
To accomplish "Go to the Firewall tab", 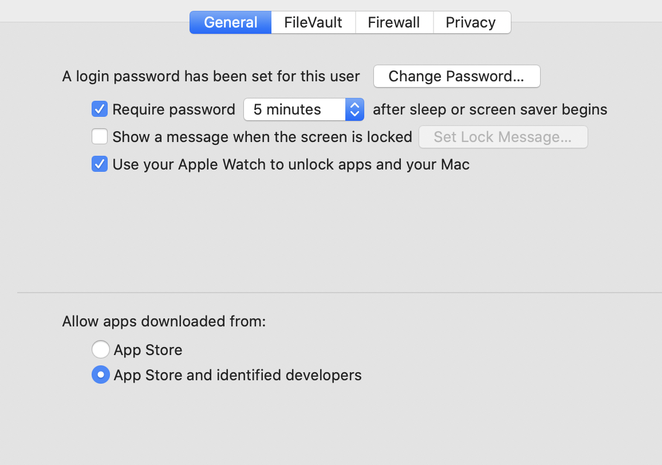I will point(394,22).
